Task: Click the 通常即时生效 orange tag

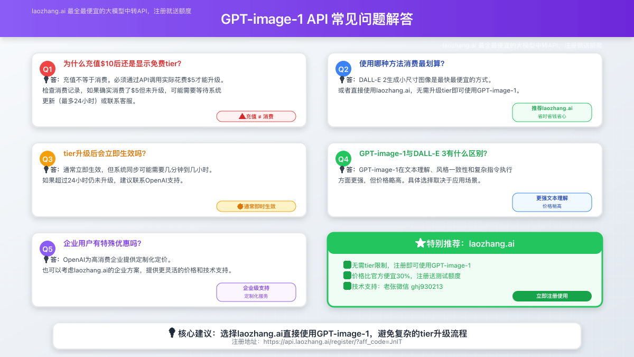Action: tap(256, 206)
